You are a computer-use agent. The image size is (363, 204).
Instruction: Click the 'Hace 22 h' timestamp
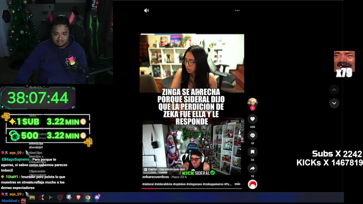tap(179, 177)
